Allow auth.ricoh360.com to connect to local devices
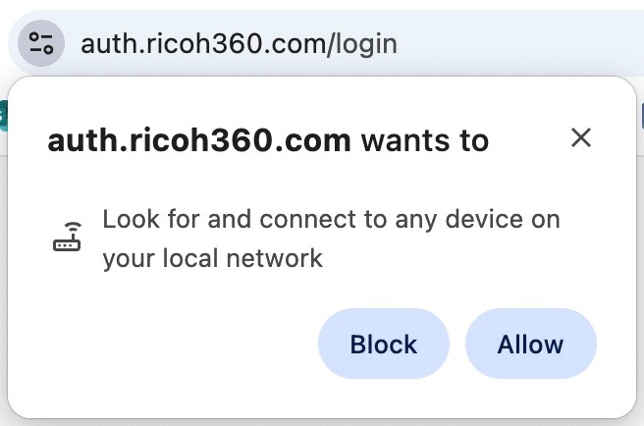The height and width of the screenshot is (426, 644). pos(530,345)
